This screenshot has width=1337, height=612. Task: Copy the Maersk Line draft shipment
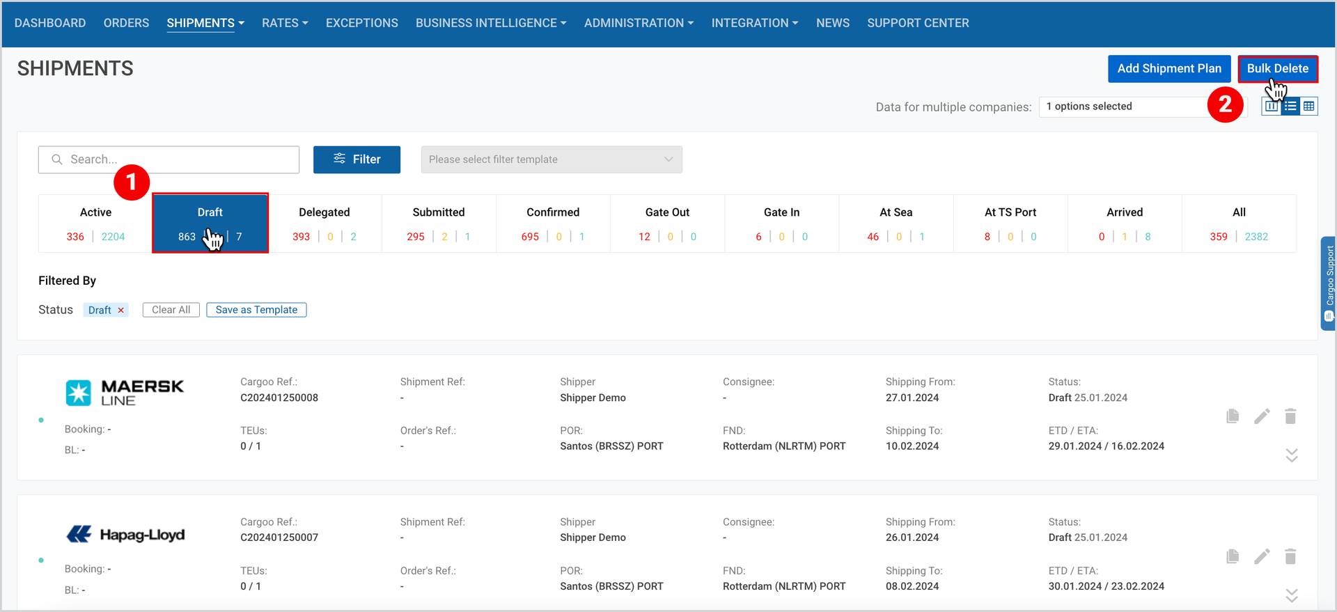(1233, 416)
